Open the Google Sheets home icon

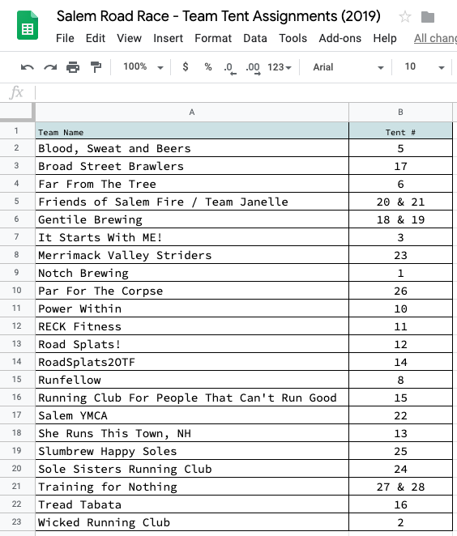[28, 25]
